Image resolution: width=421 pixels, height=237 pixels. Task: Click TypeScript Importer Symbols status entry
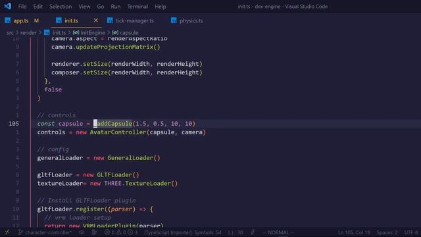coord(183,232)
